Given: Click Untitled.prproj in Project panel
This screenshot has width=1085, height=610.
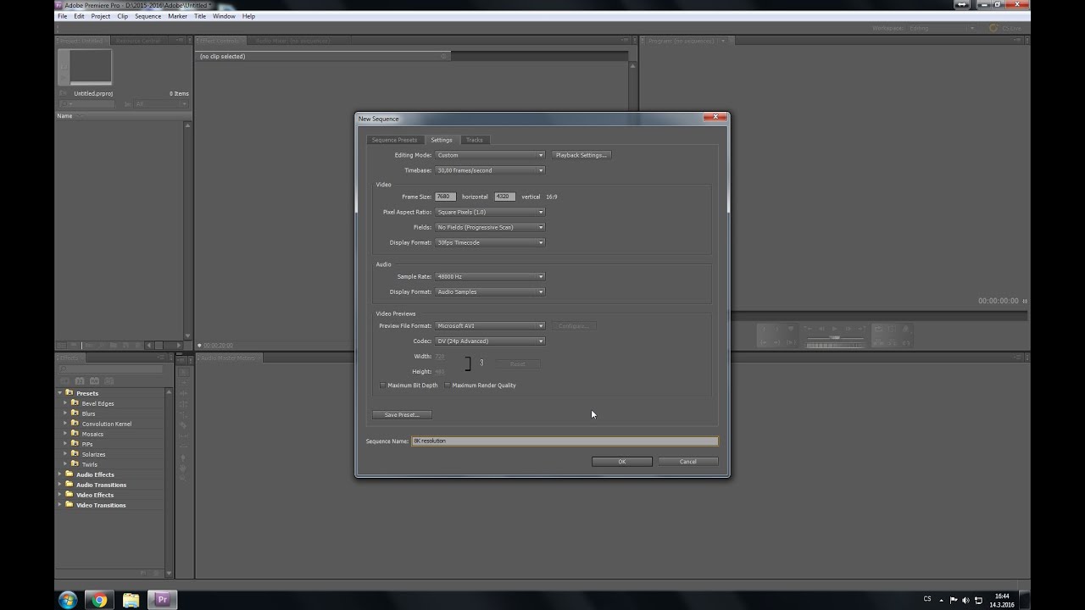Looking at the screenshot, I should tap(93, 93).
